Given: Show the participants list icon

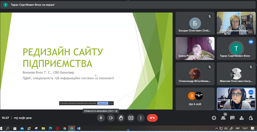Looking at the screenshot, I should 223,118.
